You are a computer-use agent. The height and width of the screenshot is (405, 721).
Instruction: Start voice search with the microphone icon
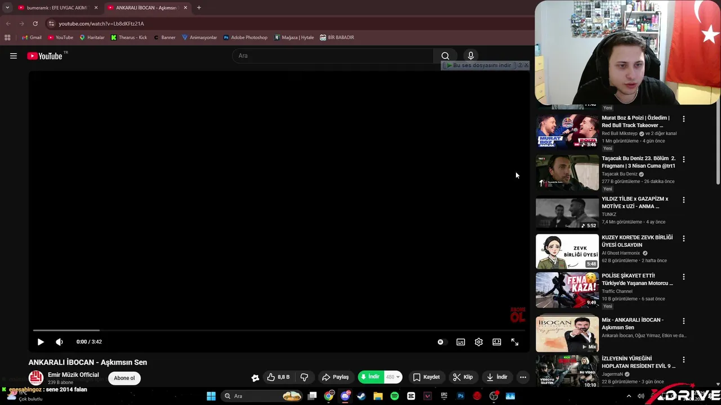[471, 56]
